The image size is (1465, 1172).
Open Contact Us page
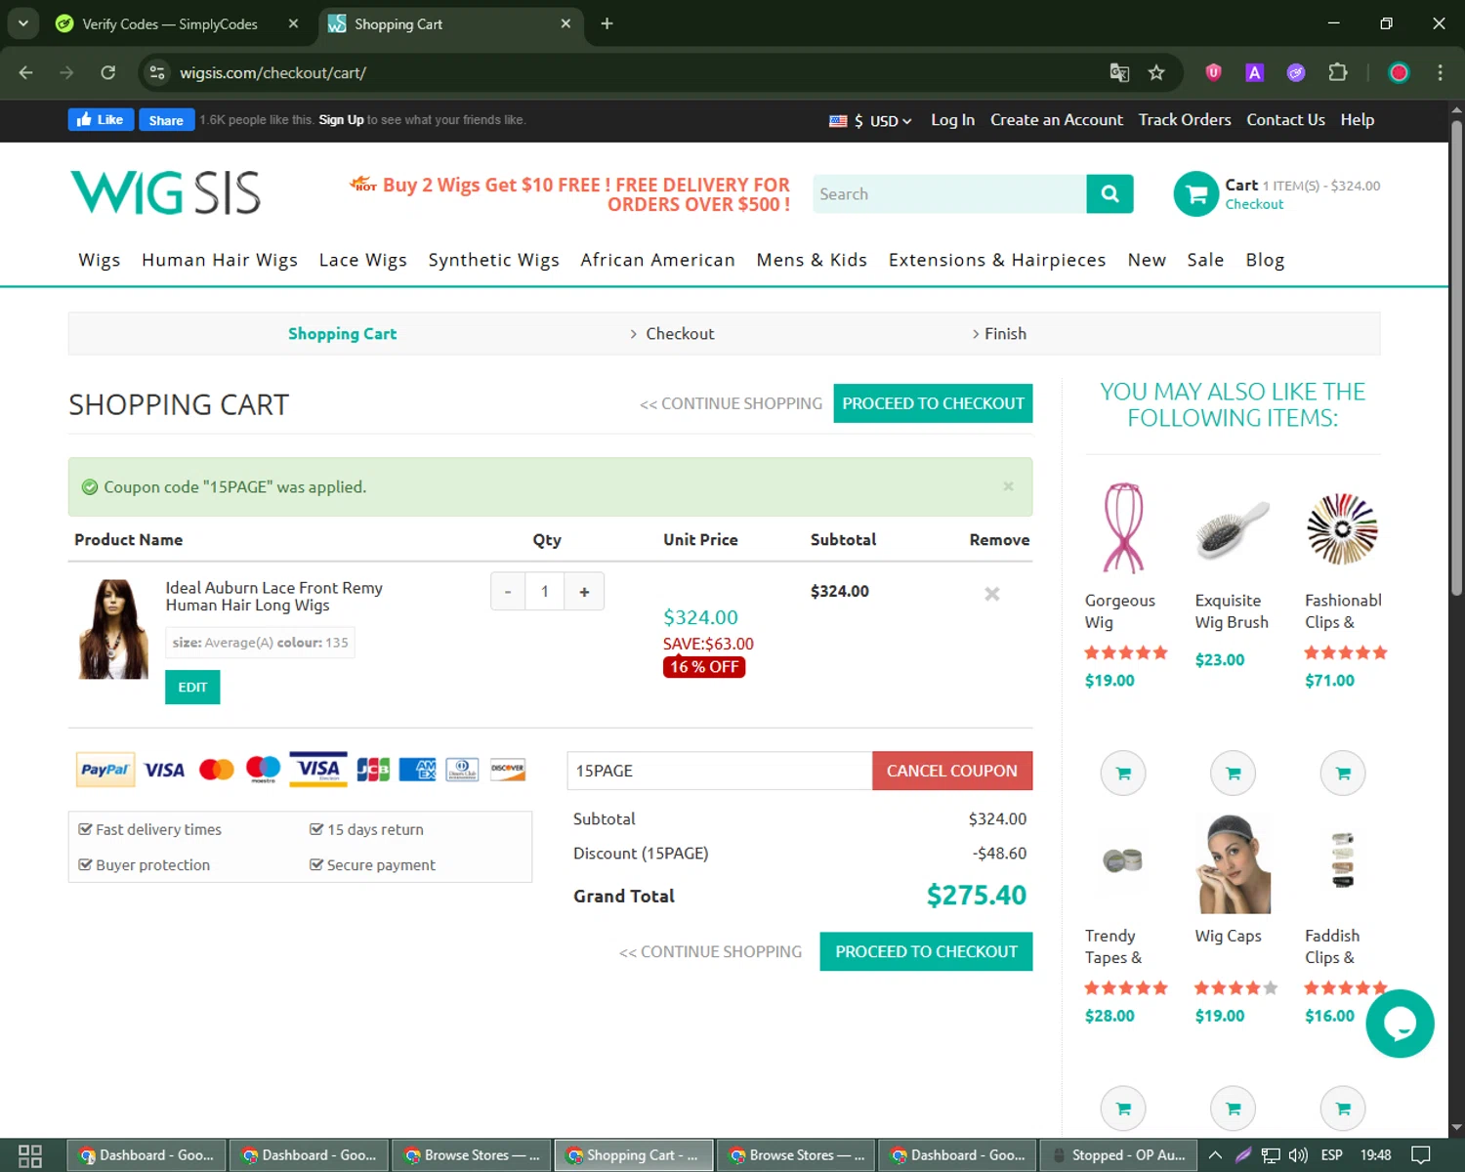click(x=1285, y=119)
